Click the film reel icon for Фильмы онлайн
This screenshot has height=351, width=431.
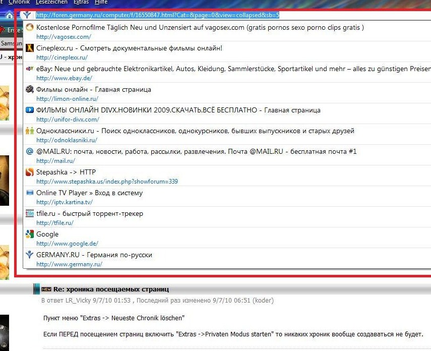[29, 89]
